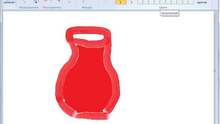Open the line thickness dropdown arrow
Image resolution: width=220 pixels, height=124 pixels.
pyautogui.click(x=106, y=2)
